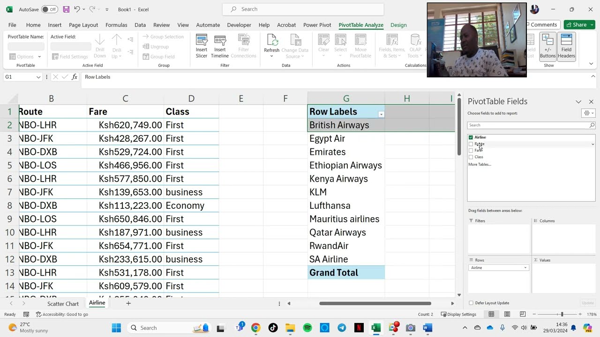Open the Row Labels filter dropdown
The image size is (600, 337).
click(381, 114)
